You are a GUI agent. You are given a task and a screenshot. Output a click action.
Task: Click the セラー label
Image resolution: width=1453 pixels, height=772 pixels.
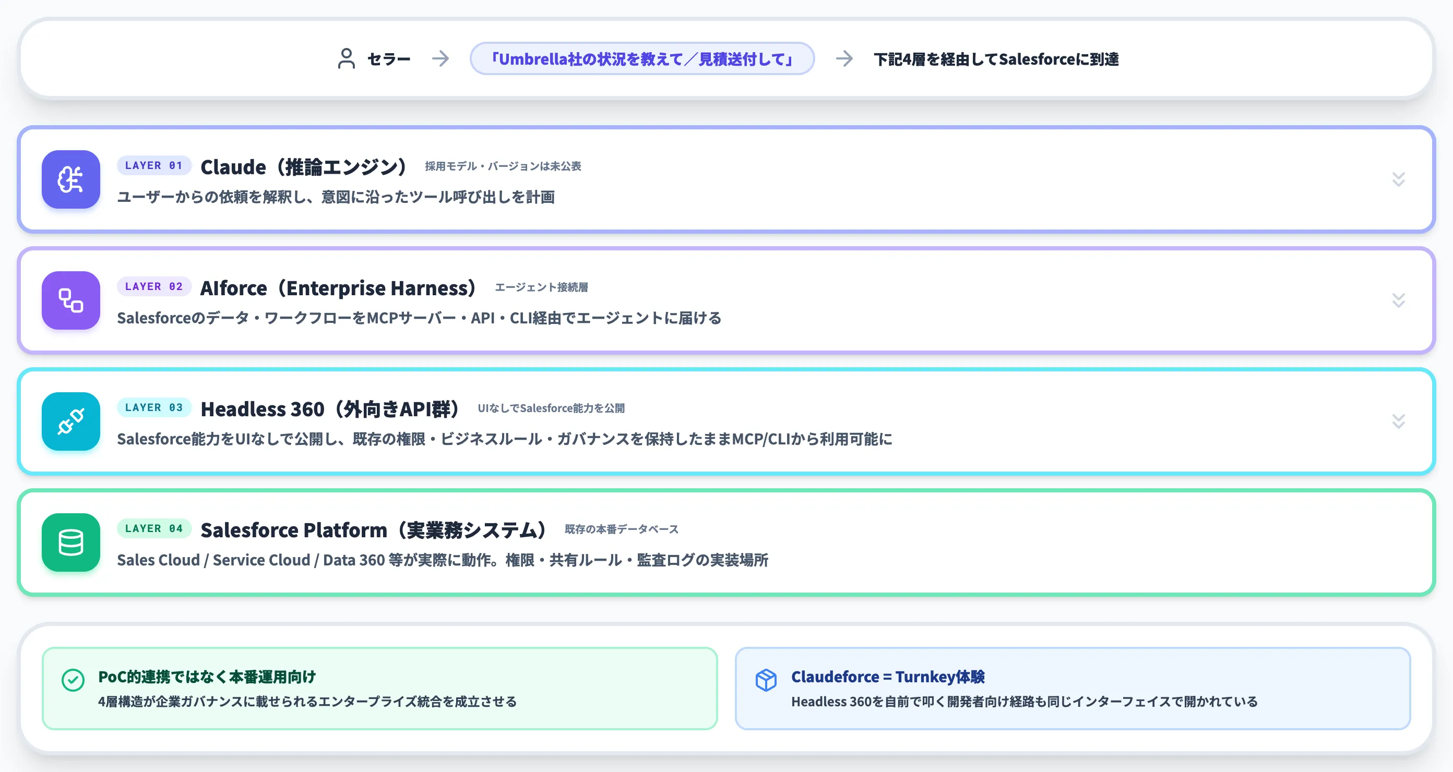389,59
